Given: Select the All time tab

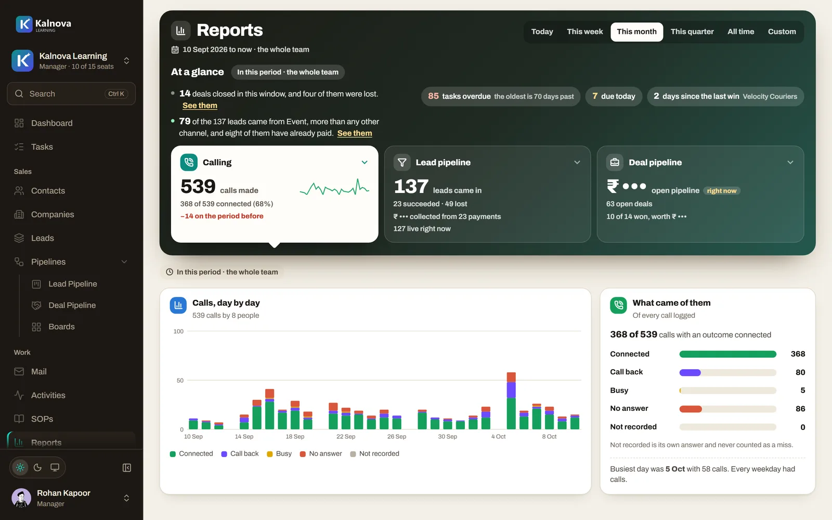Looking at the screenshot, I should (x=741, y=32).
